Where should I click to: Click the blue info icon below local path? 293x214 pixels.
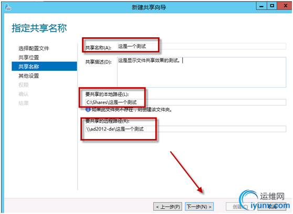[x=88, y=110]
